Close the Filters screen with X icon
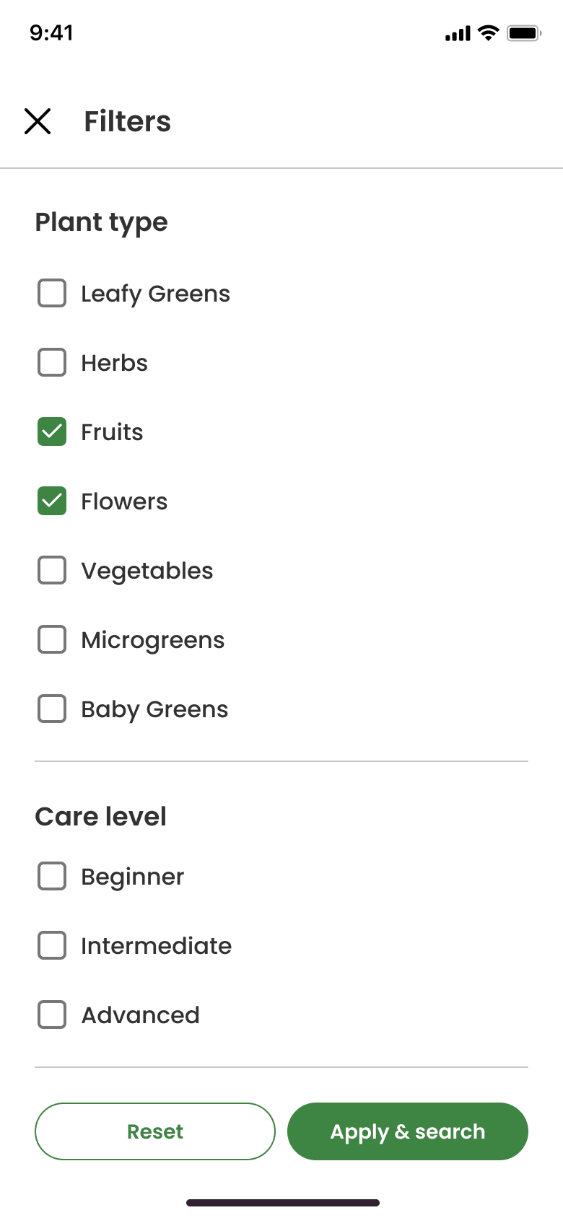The width and height of the screenshot is (563, 1218). coord(38,121)
